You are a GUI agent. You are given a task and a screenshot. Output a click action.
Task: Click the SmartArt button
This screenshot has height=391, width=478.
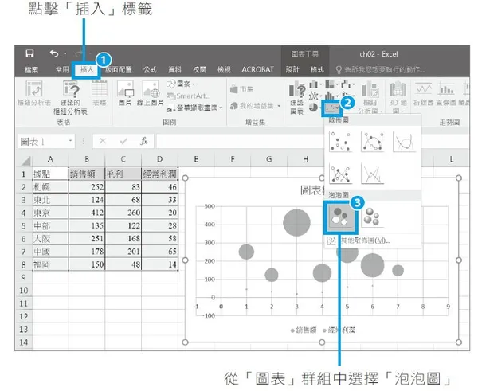click(x=188, y=96)
